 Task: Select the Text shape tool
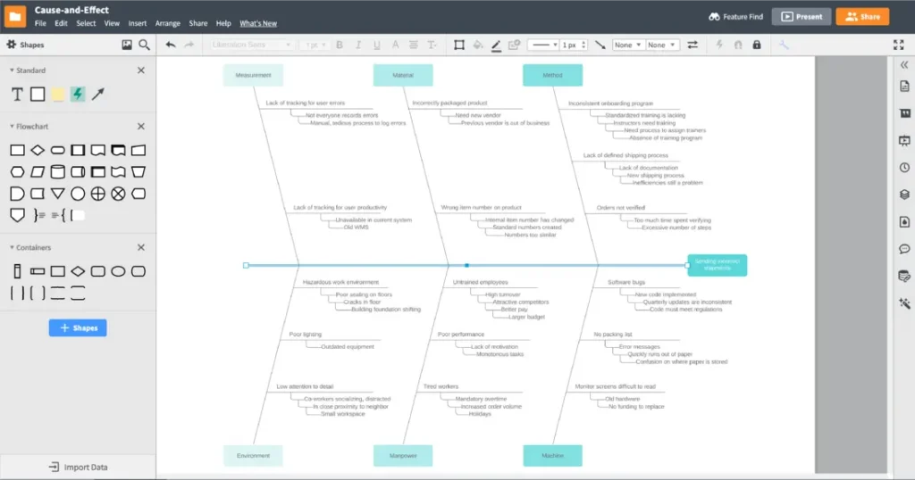click(17, 94)
